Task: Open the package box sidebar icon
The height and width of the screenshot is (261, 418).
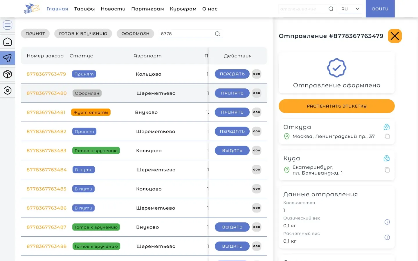Action: pos(8,74)
